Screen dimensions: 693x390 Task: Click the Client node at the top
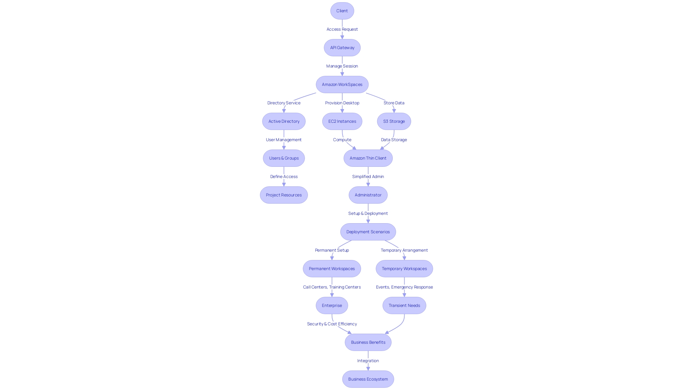[x=342, y=10]
